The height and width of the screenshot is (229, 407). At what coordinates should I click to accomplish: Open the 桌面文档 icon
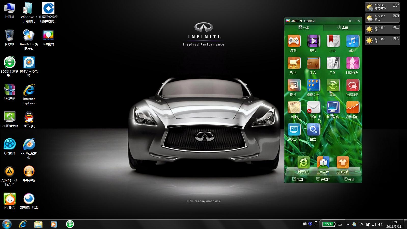313,85
